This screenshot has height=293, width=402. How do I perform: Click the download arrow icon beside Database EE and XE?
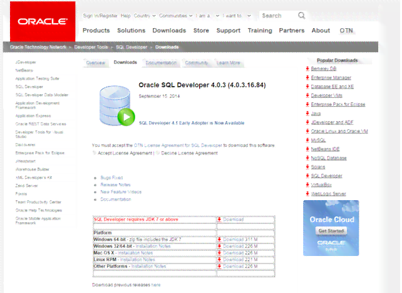[307, 87]
